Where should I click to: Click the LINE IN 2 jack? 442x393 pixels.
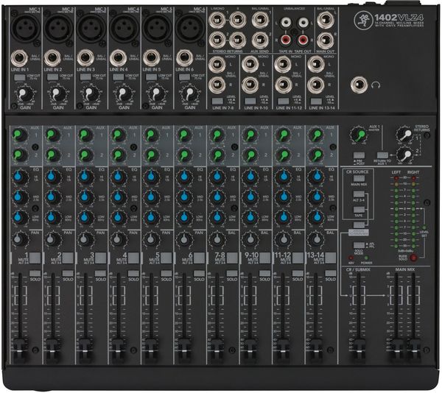[x=53, y=58]
